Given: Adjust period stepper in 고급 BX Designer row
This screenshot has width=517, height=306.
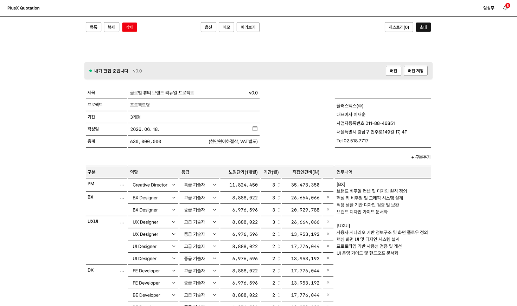Looking at the screenshot, I should coord(279,198).
